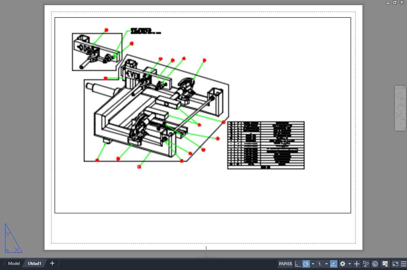Click the workspace switching gear icon

point(343,264)
